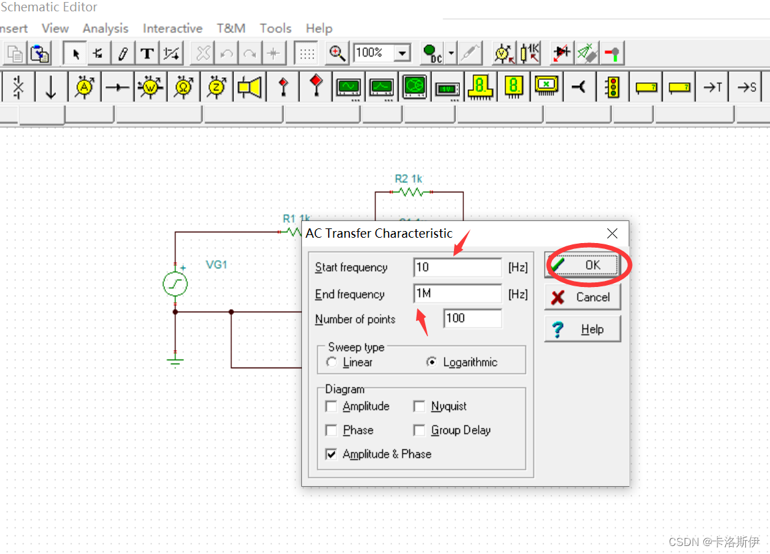Open the DC mode dropdown arrow

(x=451, y=53)
